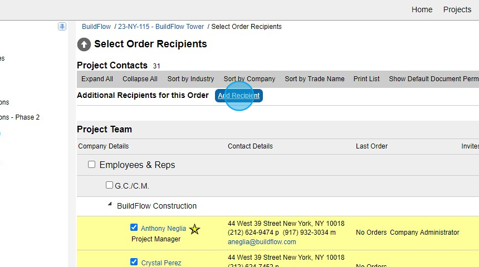Click the Contact Details column header
The width and height of the screenshot is (479, 267).
[x=250, y=146]
